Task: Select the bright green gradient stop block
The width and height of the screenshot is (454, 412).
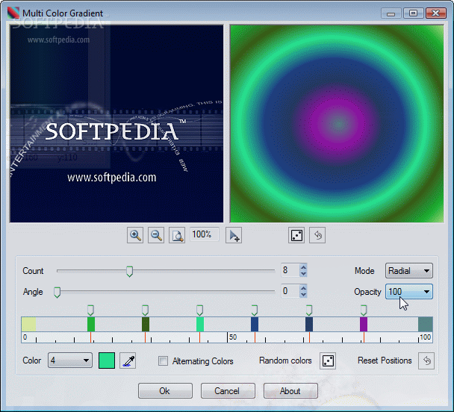Action: click(91, 324)
